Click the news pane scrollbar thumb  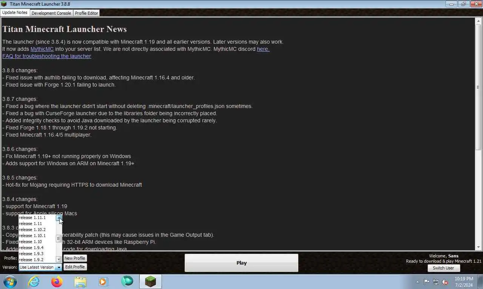coord(478,87)
